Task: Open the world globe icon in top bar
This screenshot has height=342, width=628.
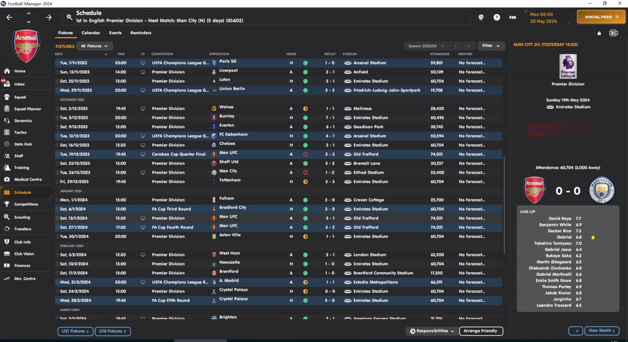Action: (x=481, y=17)
